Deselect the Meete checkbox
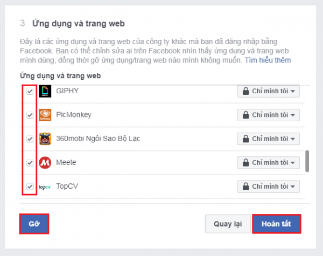 pyautogui.click(x=30, y=163)
